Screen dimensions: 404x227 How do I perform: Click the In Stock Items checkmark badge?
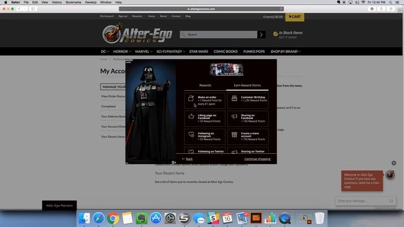click(x=275, y=33)
